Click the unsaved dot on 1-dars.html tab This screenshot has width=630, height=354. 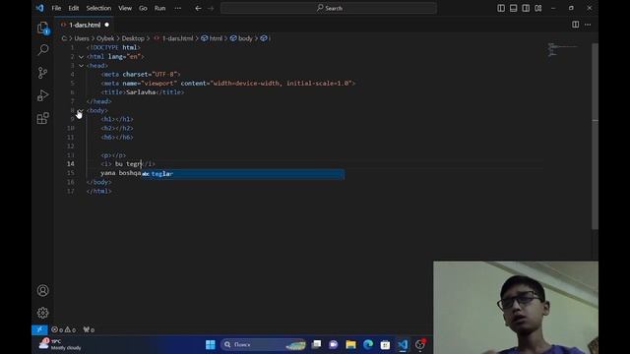pos(107,25)
